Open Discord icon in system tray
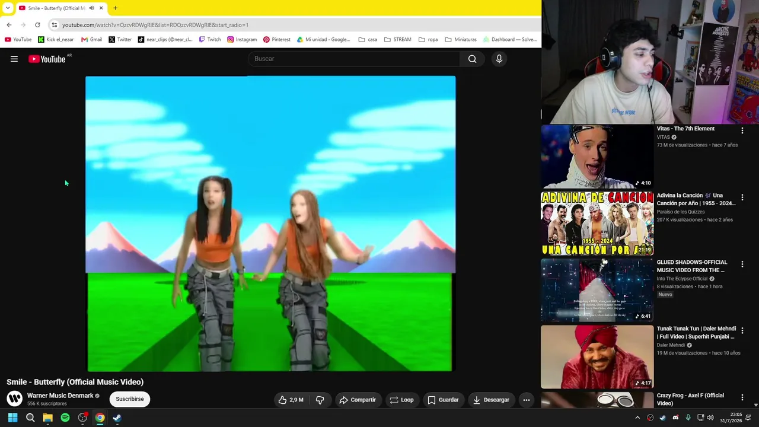 675,418
